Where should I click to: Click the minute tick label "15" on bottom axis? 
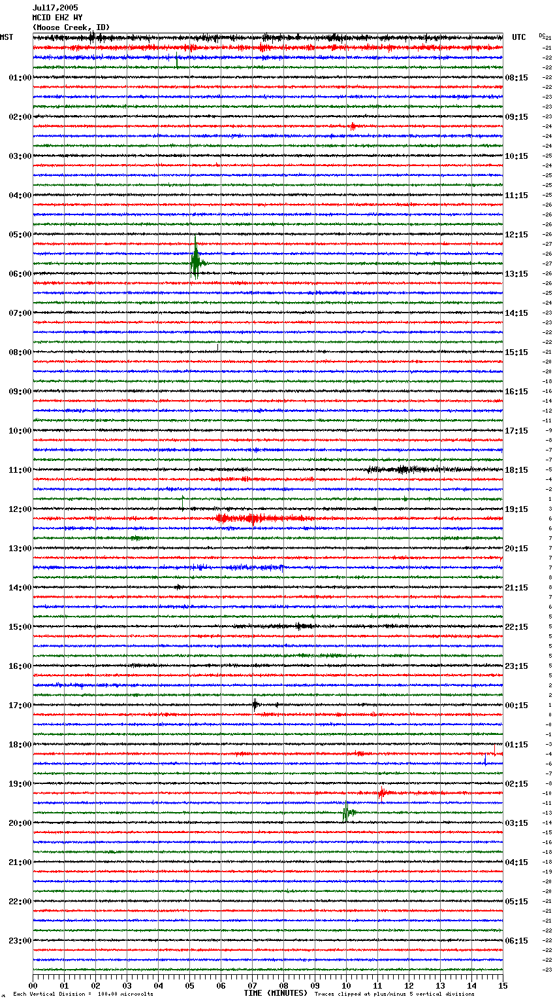click(503, 986)
